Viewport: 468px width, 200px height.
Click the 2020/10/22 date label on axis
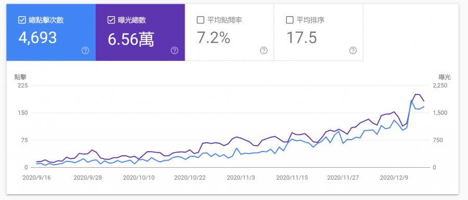click(190, 178)
